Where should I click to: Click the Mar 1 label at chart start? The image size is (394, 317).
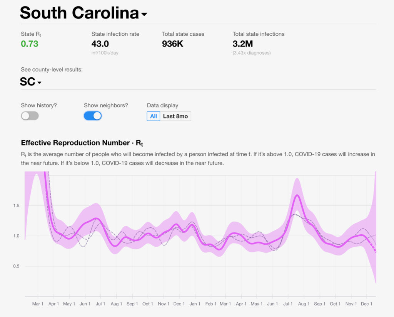tap(38, 304)
